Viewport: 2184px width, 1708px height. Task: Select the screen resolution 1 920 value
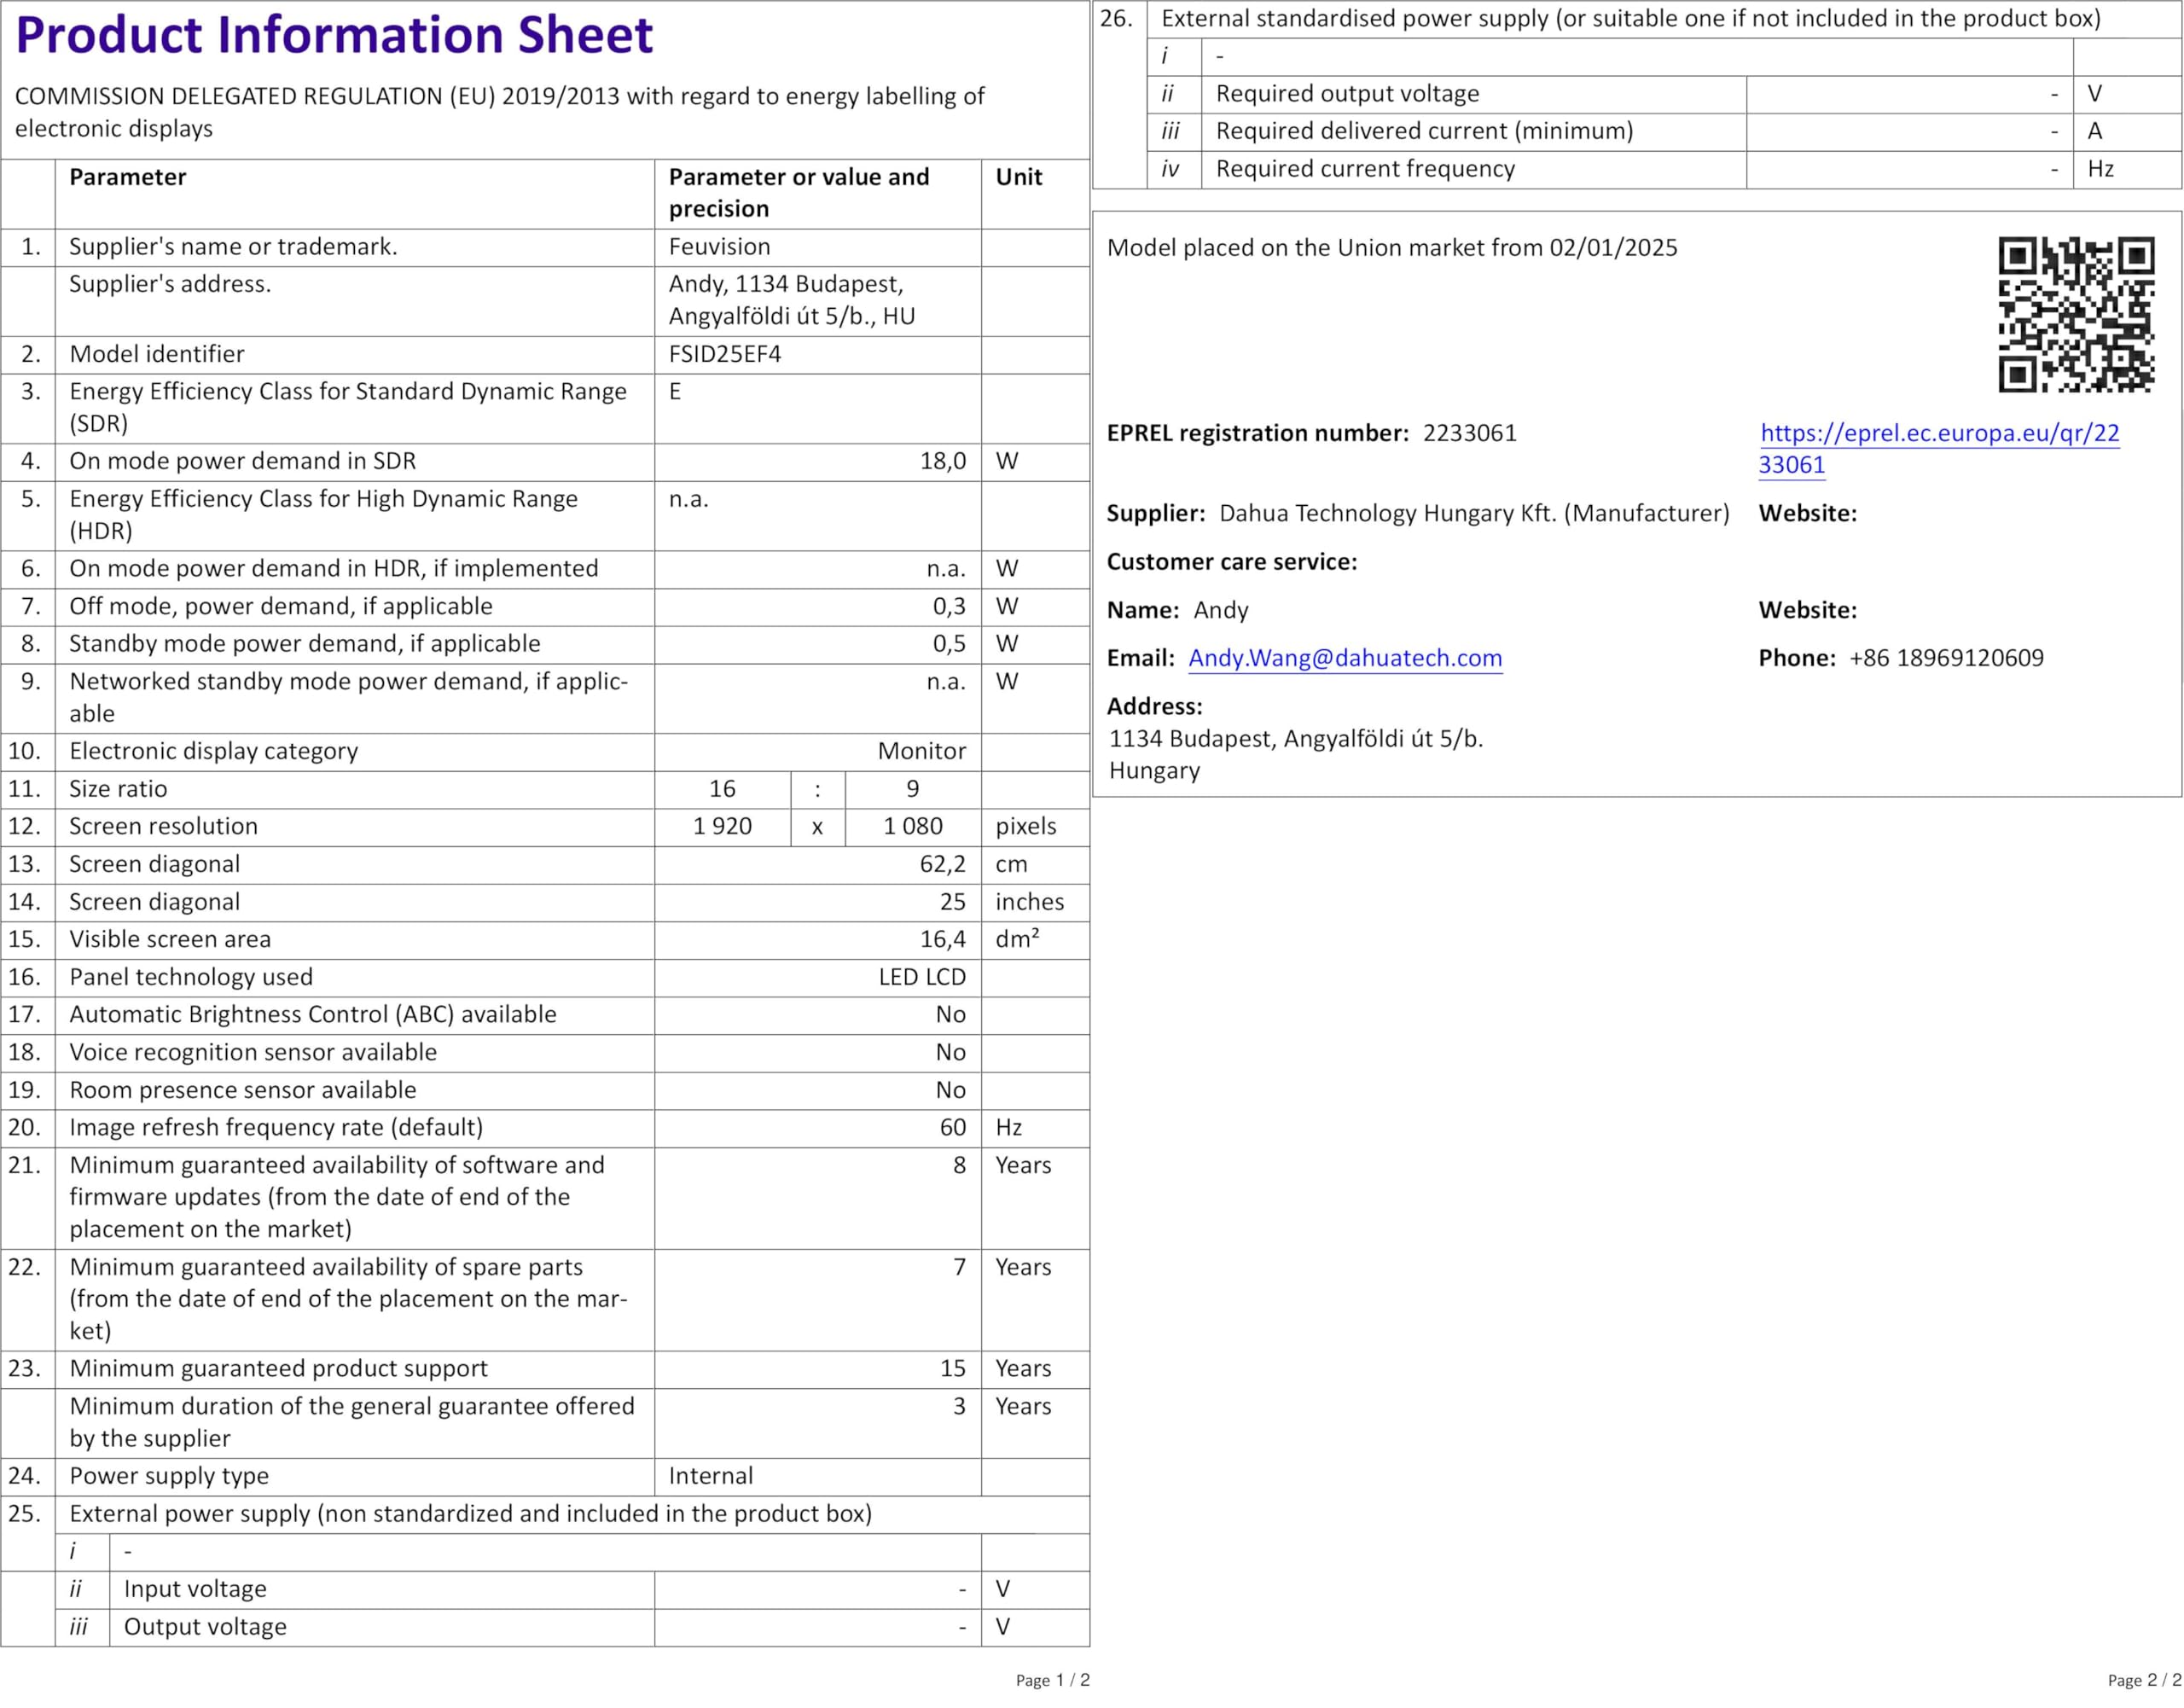(722, 826)
